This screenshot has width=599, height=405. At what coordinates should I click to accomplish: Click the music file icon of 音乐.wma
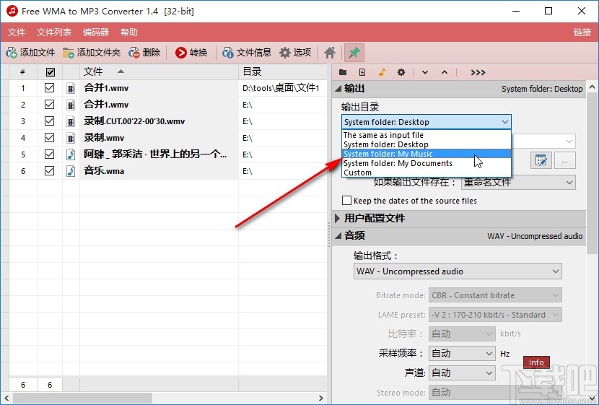tap(71, 171)
